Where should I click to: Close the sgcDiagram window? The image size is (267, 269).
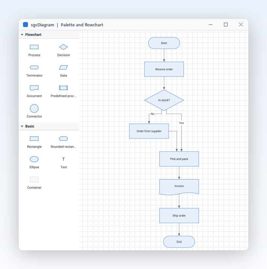[x=241, y=24]
